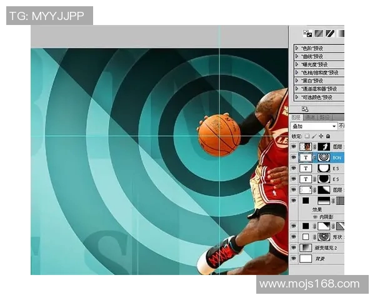Image resolution: width=375 pixels, height=300 pixels.
Task: Switch to the 路径 tab
Action: tap(324, 117)
